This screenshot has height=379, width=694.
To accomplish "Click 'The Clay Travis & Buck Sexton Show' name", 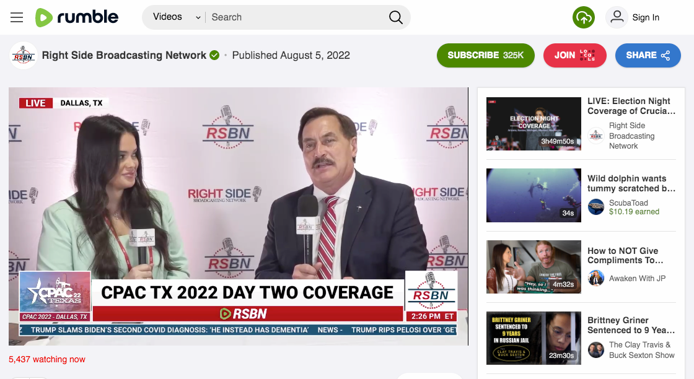I will coord(642,350).
